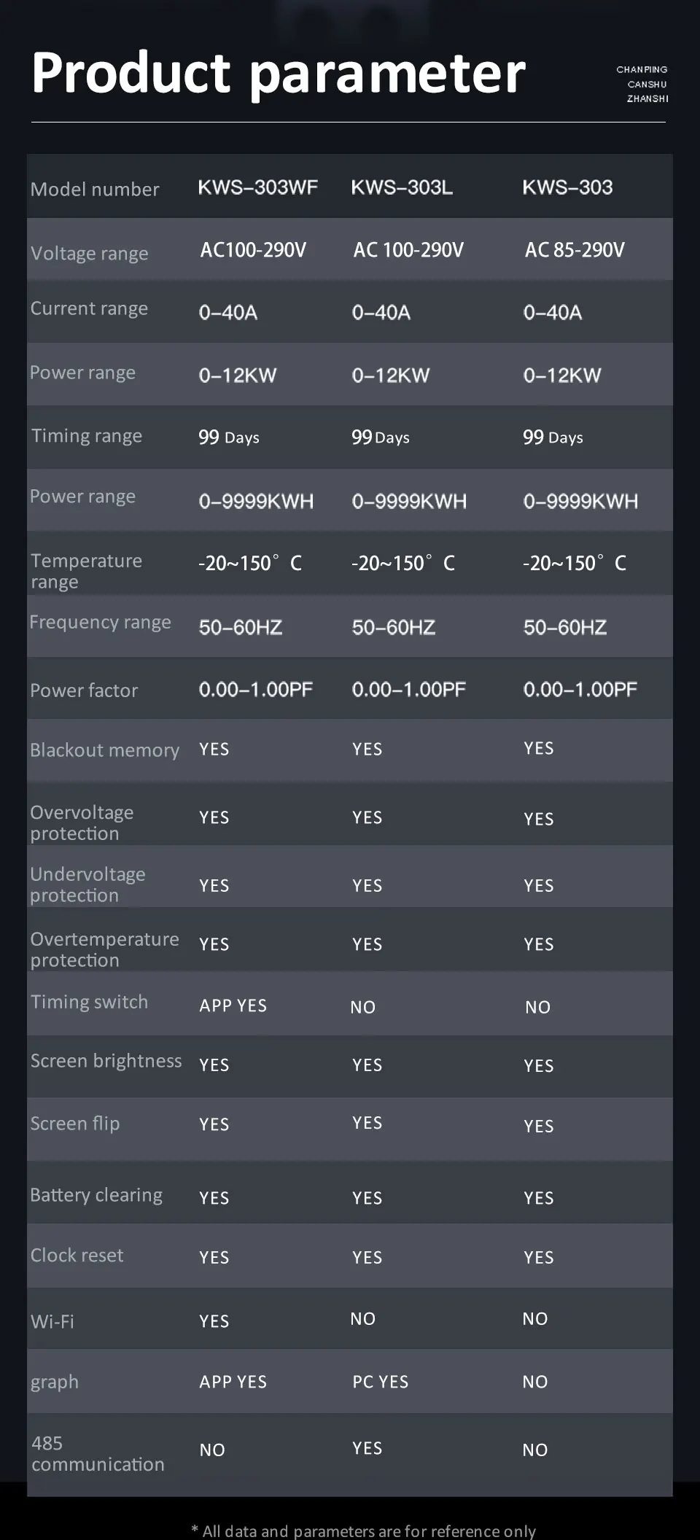This screenshot has height=1540, width=700.
Task: Select the 'Timing range' row label
Action: (87, 436)
